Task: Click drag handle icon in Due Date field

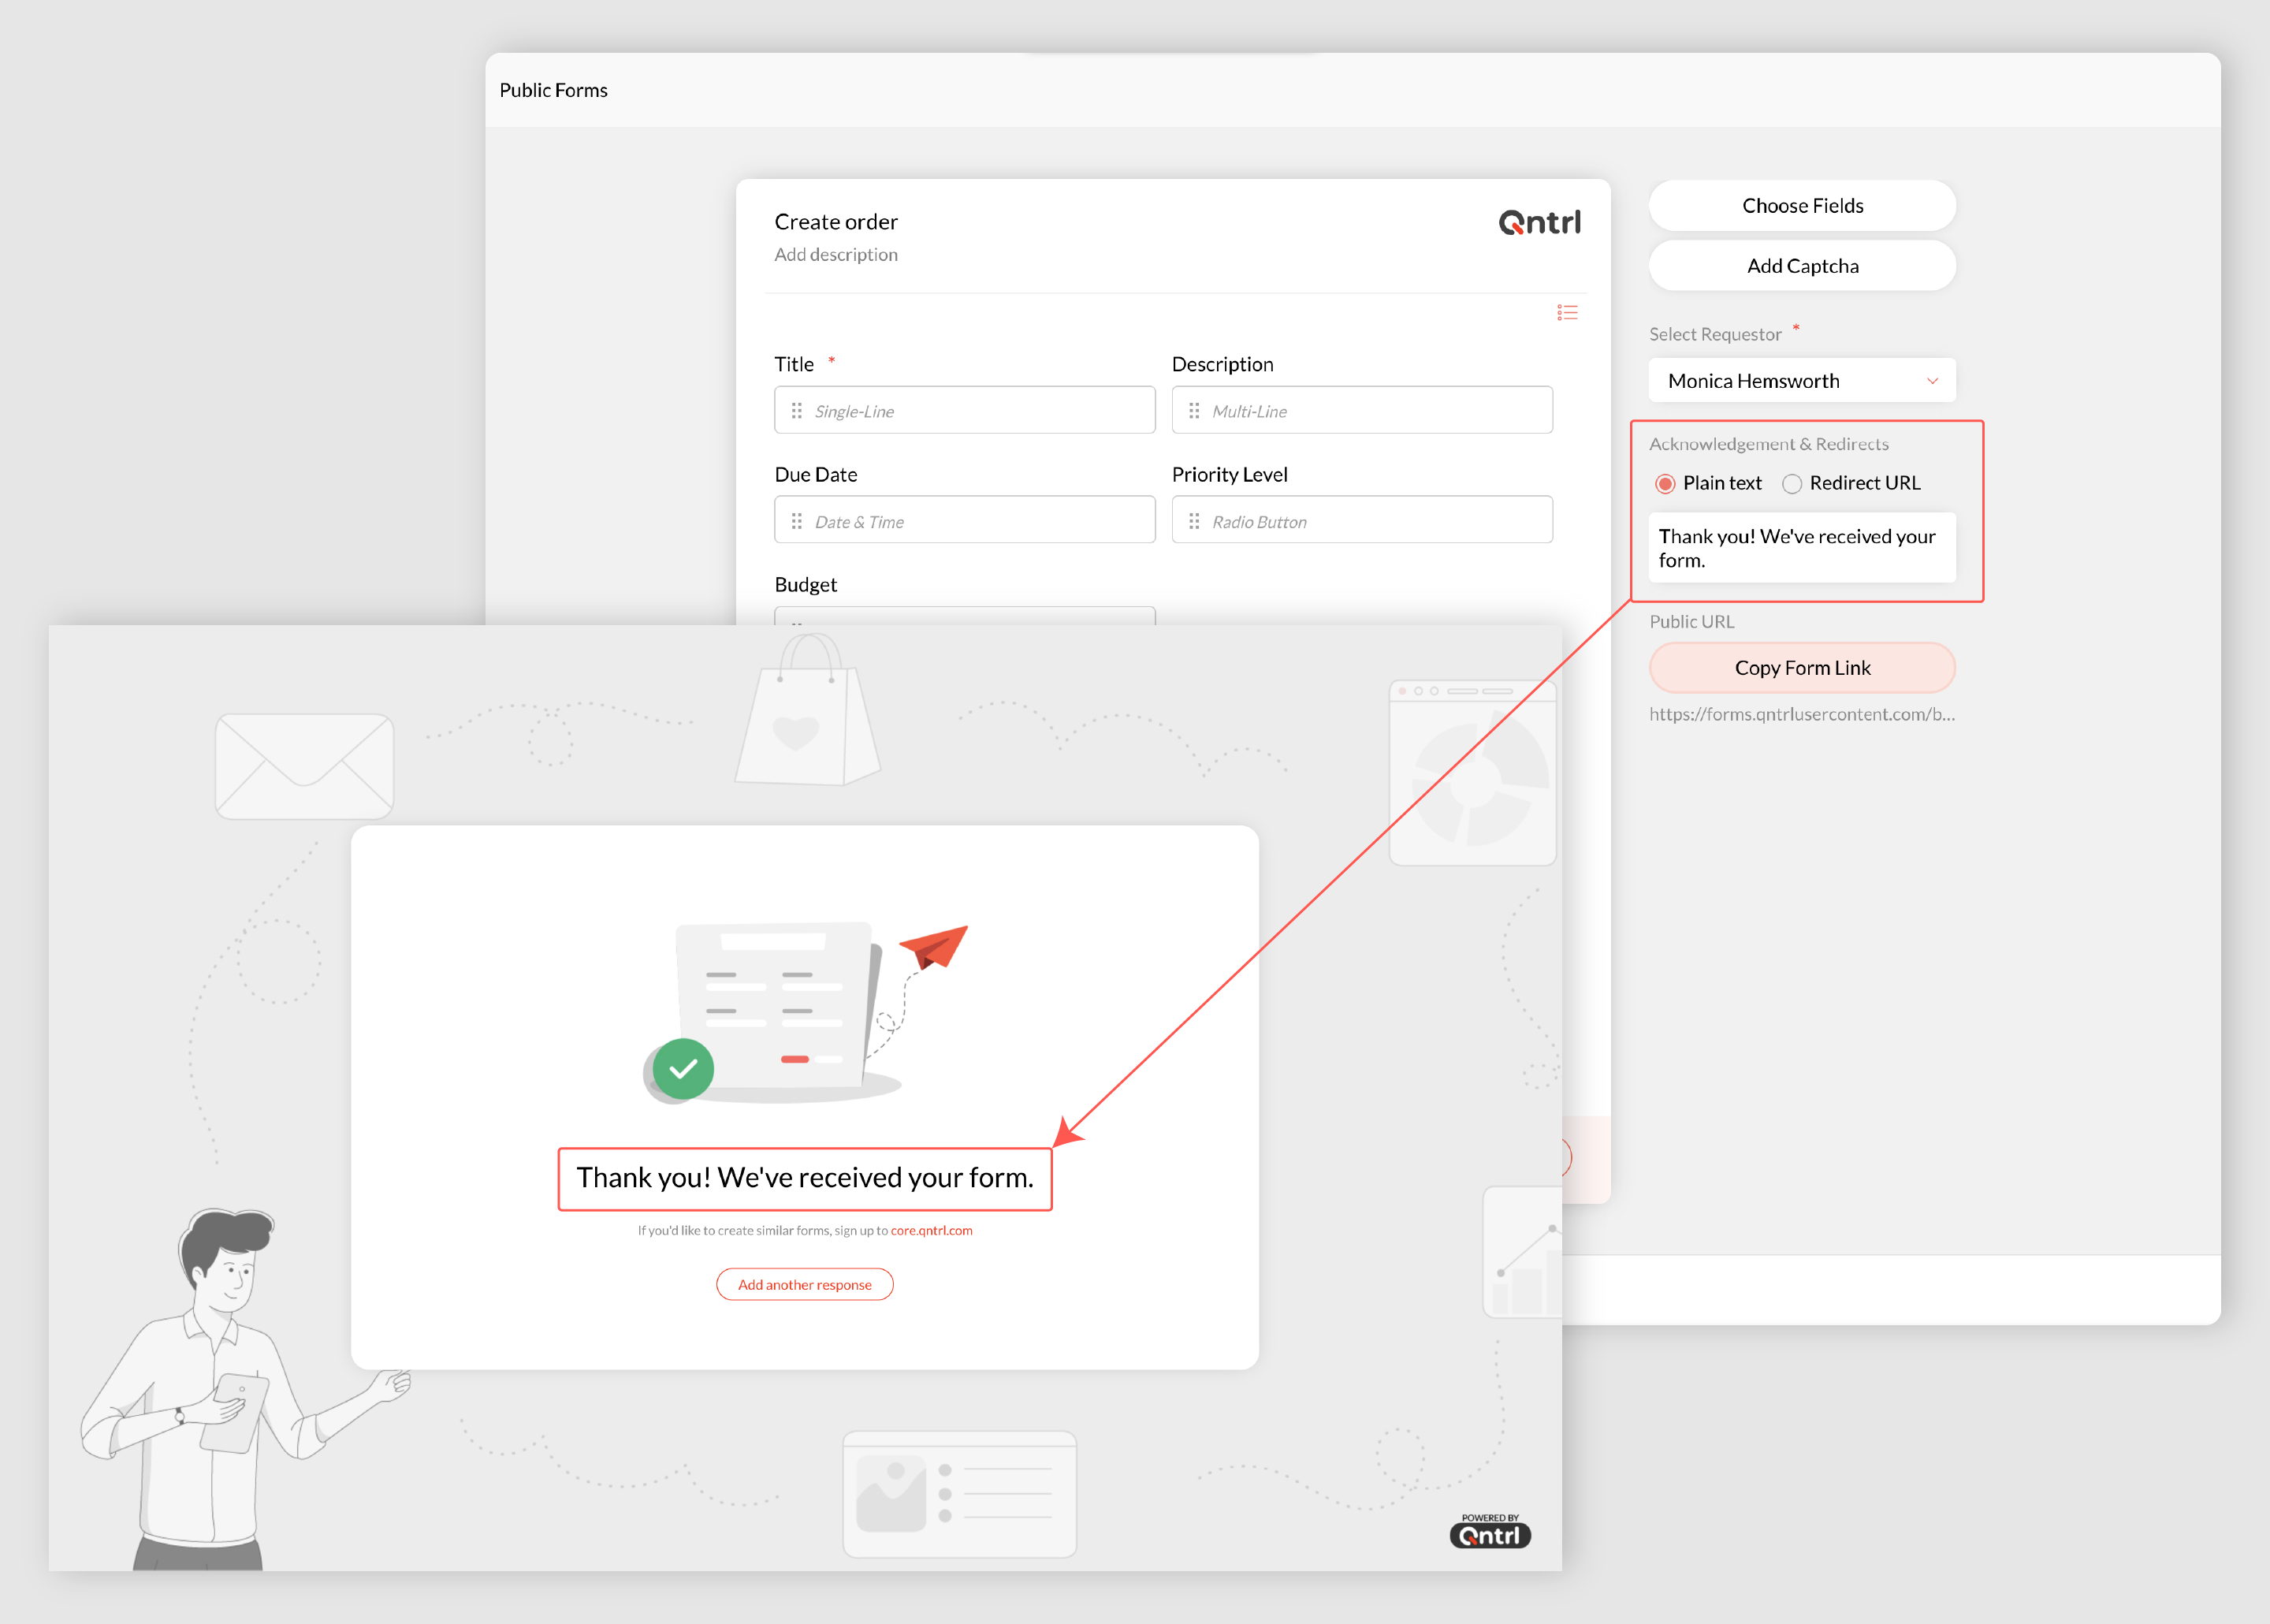Action: [x=797, y=521]
